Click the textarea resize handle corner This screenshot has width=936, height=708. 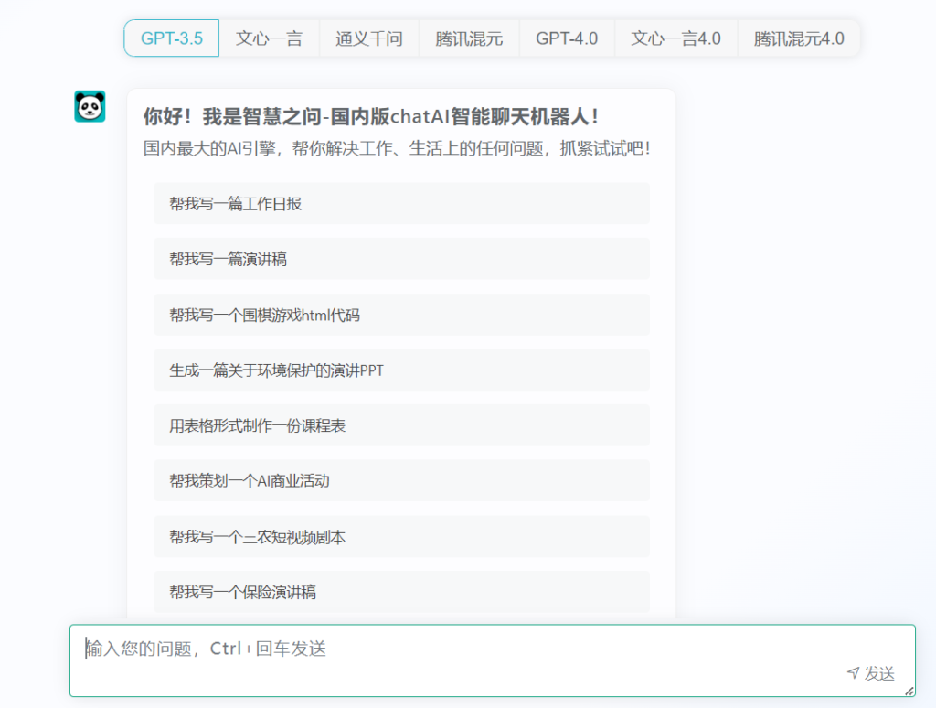[909, 691]
